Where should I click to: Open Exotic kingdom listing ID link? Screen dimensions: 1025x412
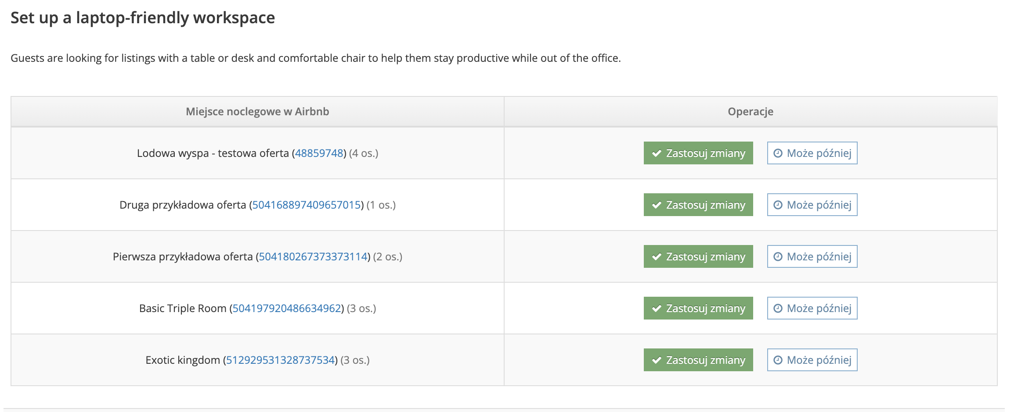pos(280,360)
